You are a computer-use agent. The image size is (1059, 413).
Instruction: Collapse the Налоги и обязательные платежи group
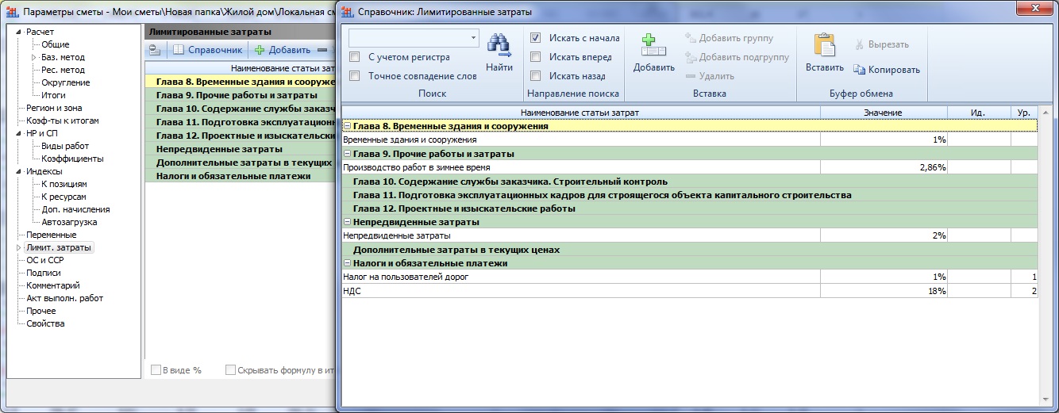pyautogui.click(x=347, y=263)
